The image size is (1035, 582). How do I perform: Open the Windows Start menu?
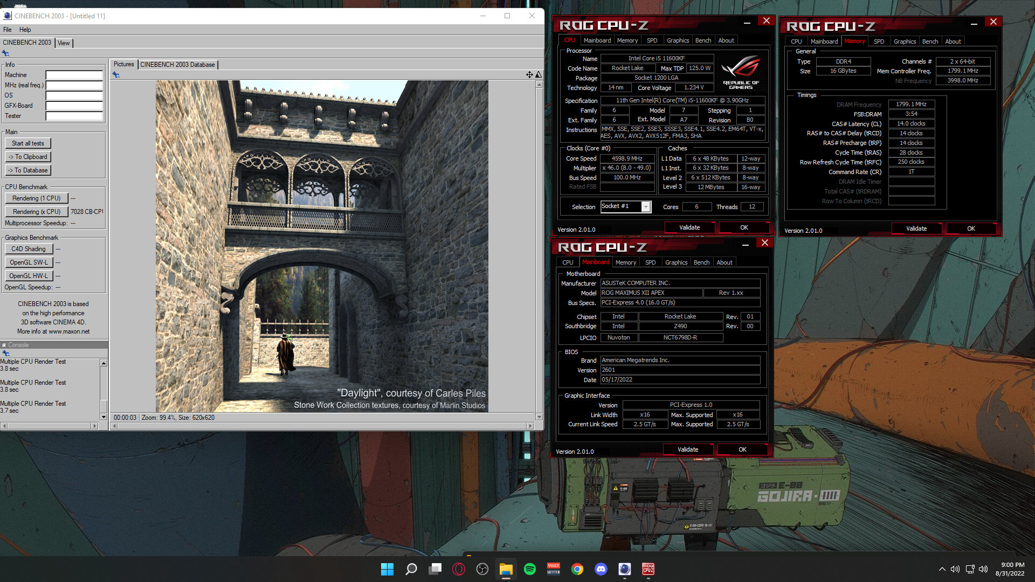[387, 569]
